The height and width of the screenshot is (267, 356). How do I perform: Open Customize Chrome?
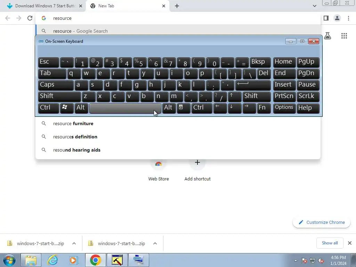tap(322, 222)
